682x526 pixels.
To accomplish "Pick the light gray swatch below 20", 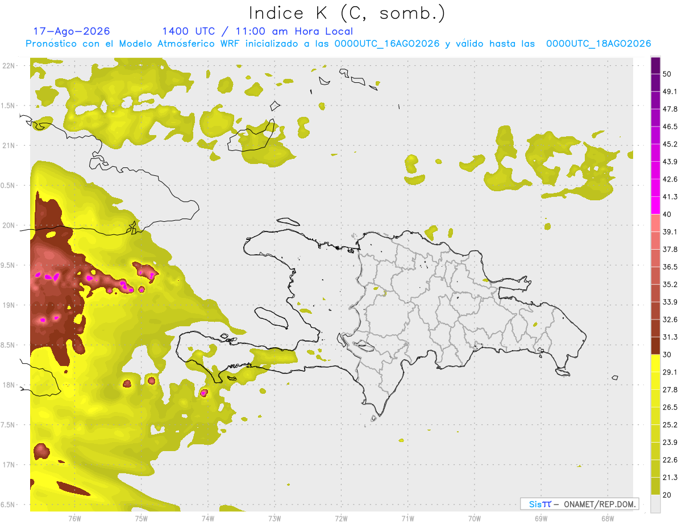I will pyautogui.click(x=656, y=504).
